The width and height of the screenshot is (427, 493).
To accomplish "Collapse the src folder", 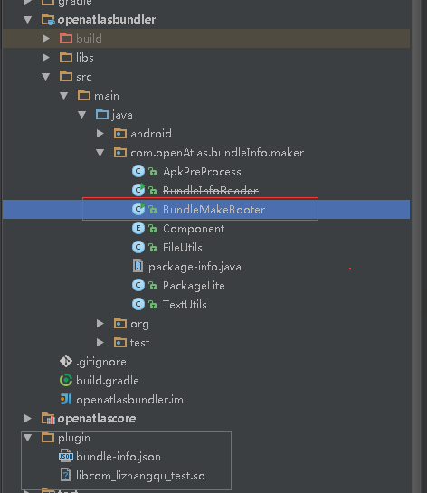I will click(x=46, y=77).
